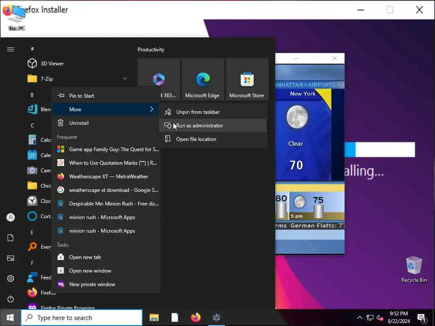Click the Power button icon
Image resolution: width=435 pixels, height=326 pixels.
click(11, 299)
